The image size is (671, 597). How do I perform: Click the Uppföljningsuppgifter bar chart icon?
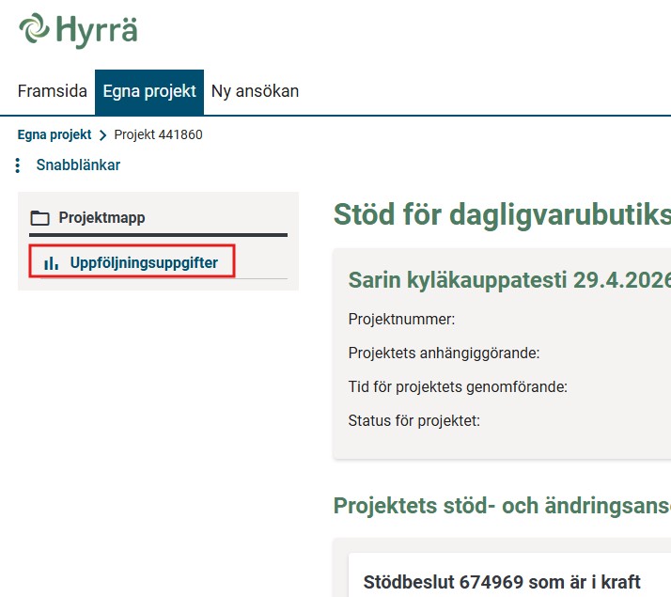pos(51,263)
